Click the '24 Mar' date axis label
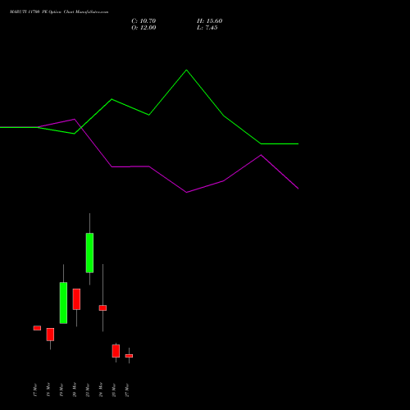Screen dimensions: 410x410 pos(101,389)
